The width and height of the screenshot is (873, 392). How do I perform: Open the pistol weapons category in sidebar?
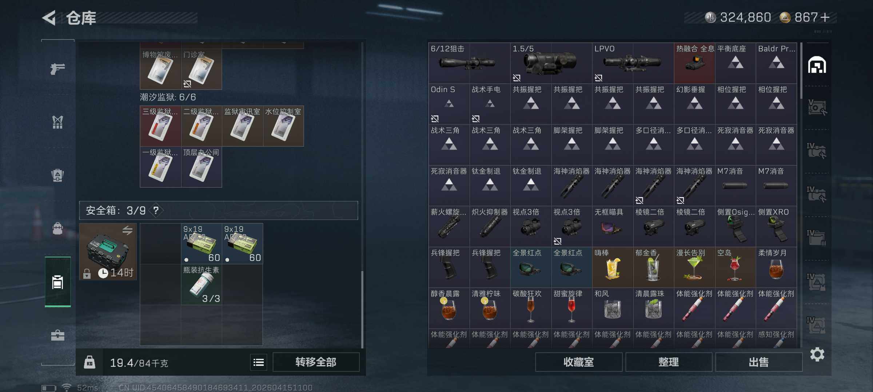click(x=57, y=69)
